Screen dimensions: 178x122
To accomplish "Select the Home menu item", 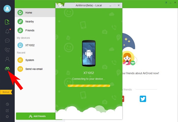I will click(x=35, y=13).
